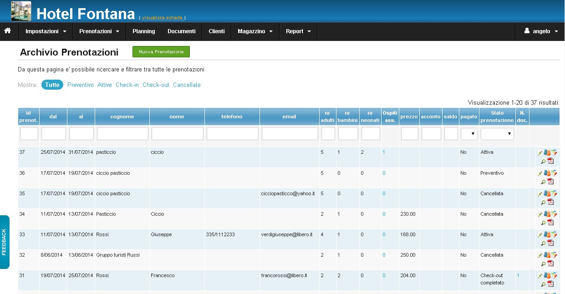565x294 pixels.
Task: Edit reservation 37 with the pencil icon
Action: pos(540,153)
